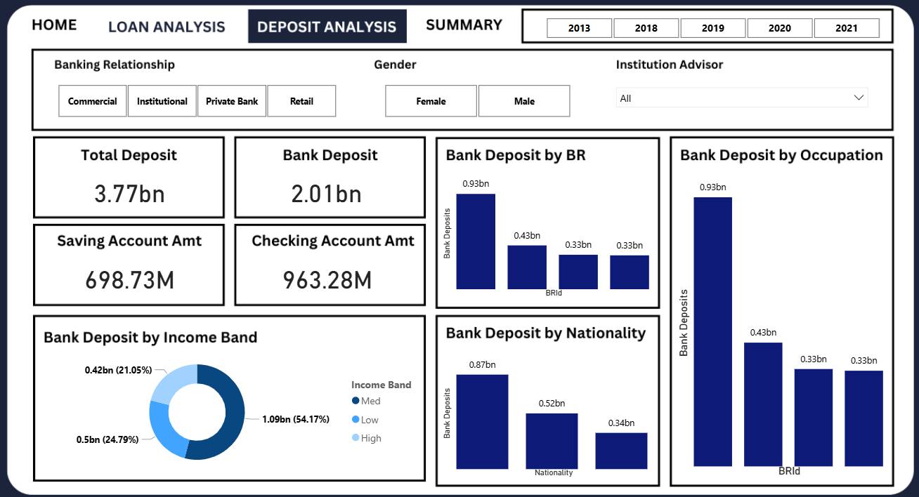This screenshot has width=919, height=497.
Task: Select the DEPOSIT ANALYSIS tab
Action: [x=327, y=27]
